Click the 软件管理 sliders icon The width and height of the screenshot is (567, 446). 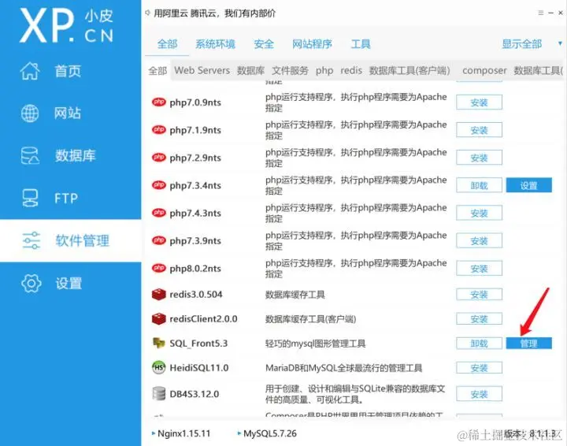31,240
